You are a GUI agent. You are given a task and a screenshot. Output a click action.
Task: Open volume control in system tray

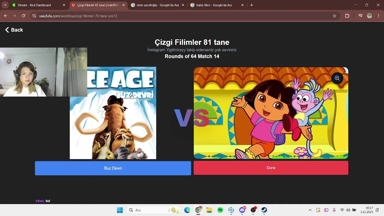tap(348, 210)
